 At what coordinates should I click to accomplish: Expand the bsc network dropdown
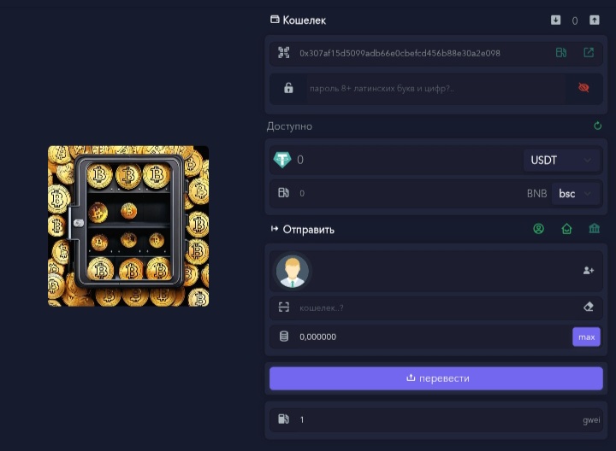[576, 193]
